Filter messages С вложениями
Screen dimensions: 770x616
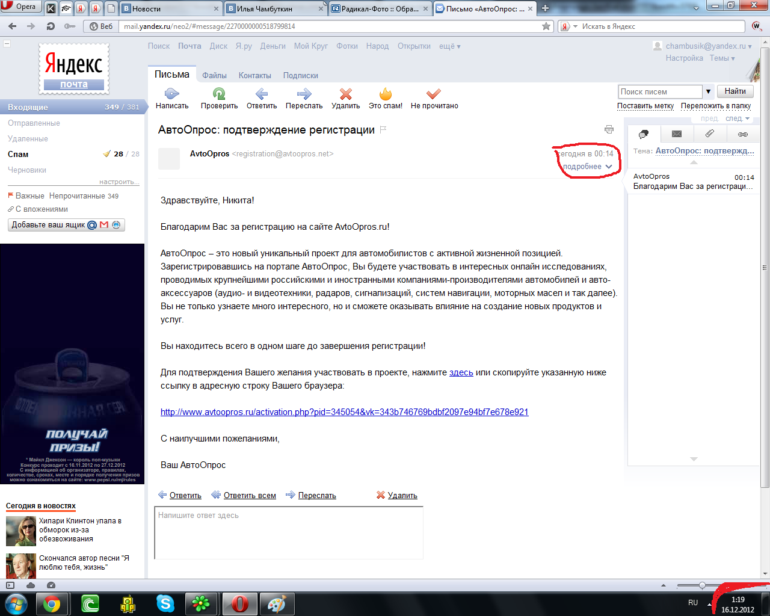tap(42, 209)
